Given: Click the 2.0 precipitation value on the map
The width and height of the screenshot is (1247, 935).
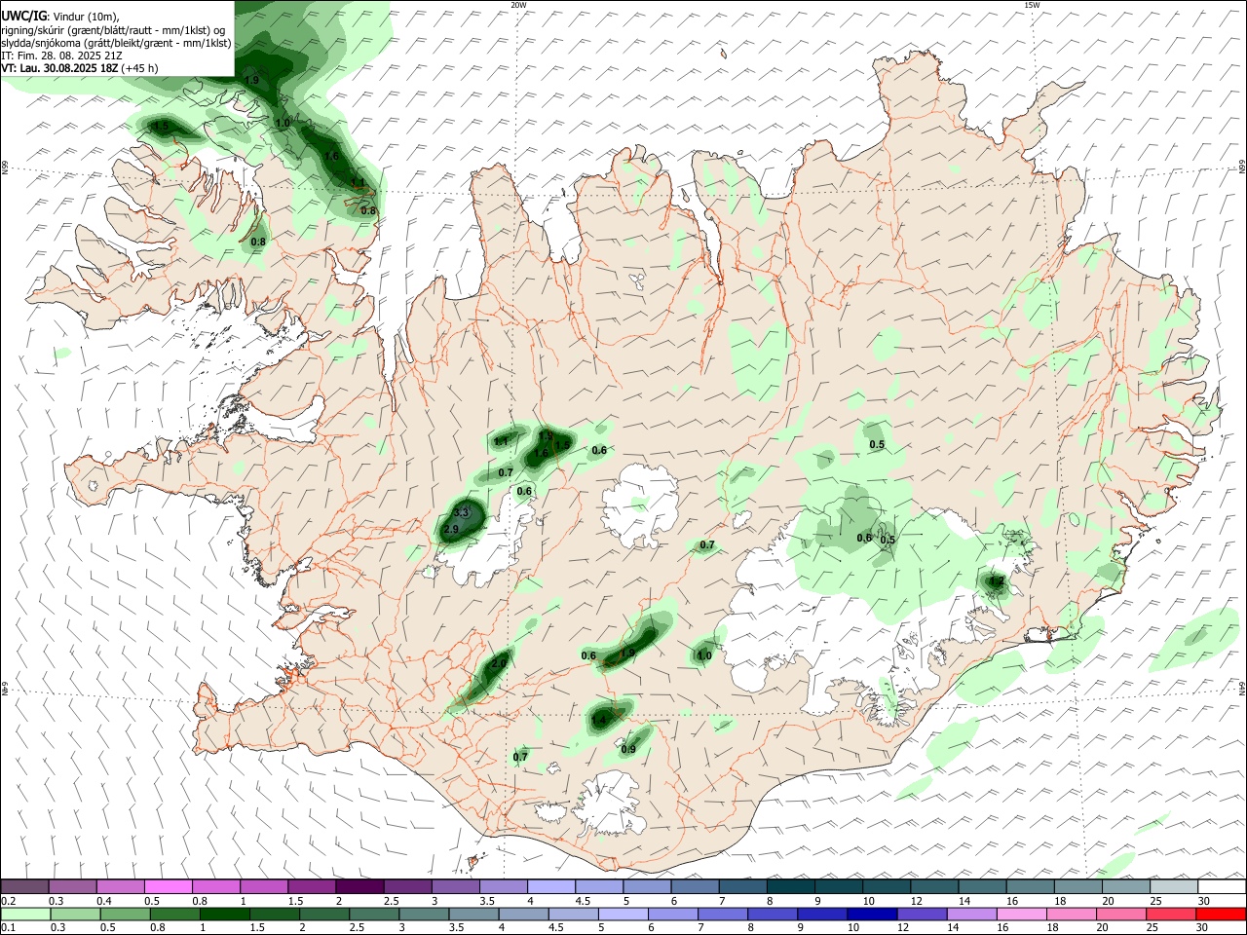Looking at the screenshot, I should click(x=499, y=662).
